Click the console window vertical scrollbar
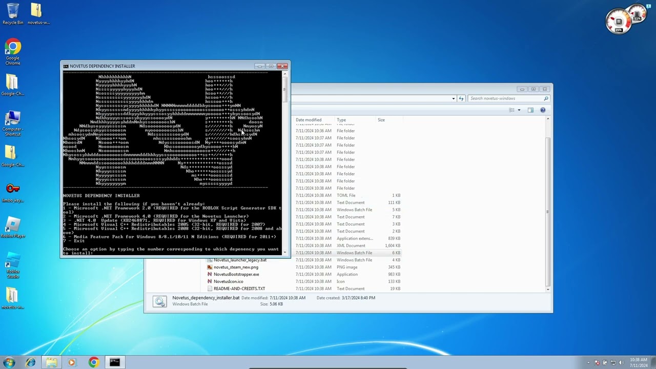 [285, 163]
